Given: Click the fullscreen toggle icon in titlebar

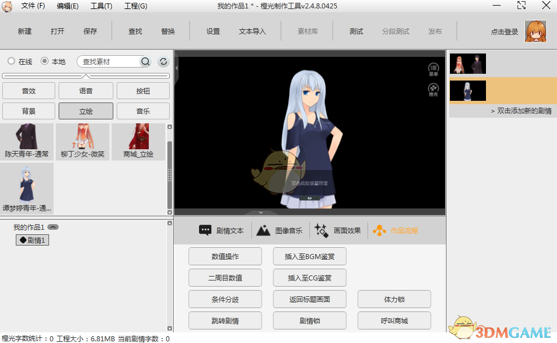Looking at the screenshot, I should (521, 6).
